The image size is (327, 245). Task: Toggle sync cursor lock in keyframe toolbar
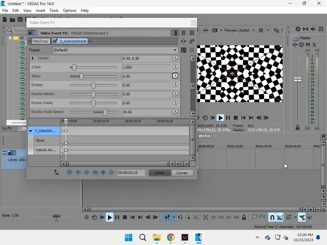click(57, 172)
